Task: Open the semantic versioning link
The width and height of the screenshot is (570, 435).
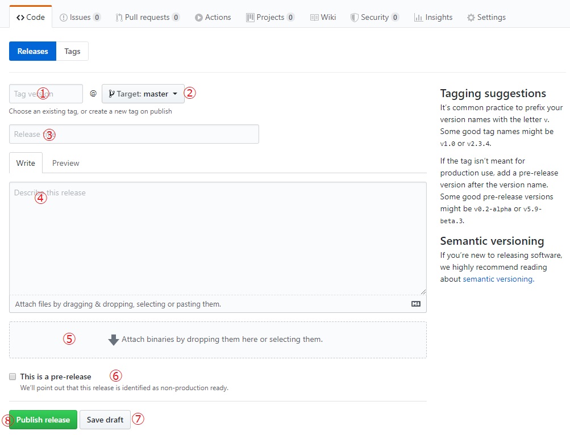Action: click(x=498, y=279)
